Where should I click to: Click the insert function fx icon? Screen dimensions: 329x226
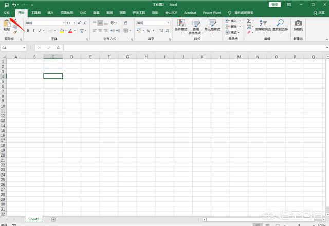click(58, 47)
